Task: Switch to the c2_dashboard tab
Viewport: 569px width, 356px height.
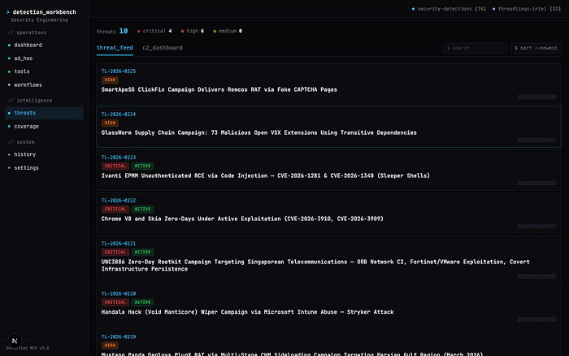Action: (163, 47)
